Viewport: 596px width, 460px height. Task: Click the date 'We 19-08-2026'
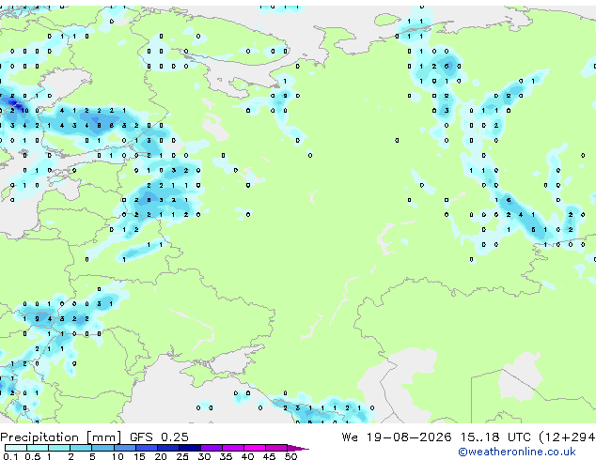coord(397,437)
